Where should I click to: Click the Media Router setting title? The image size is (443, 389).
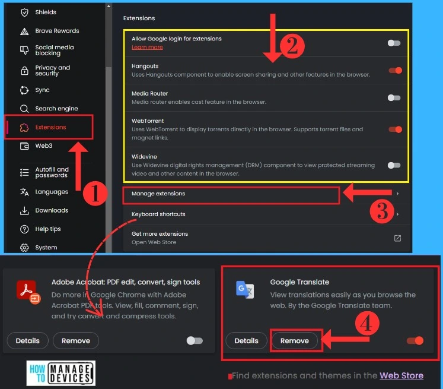coord(149,94)
